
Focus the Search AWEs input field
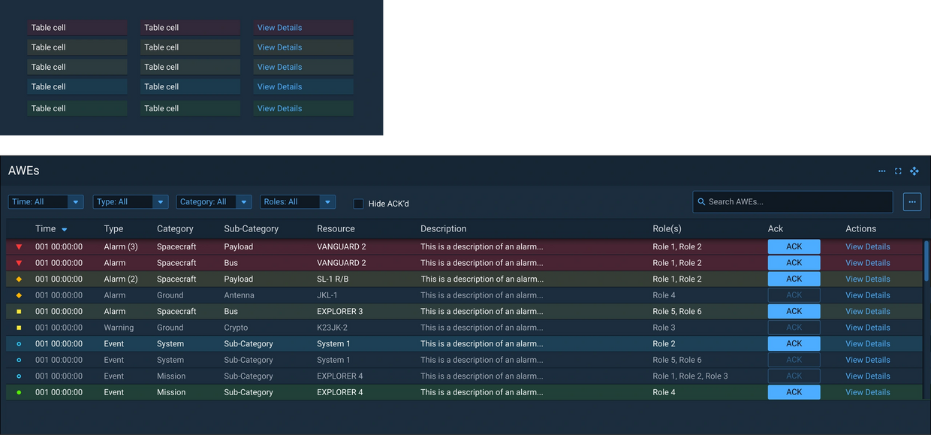coord(796,202)
